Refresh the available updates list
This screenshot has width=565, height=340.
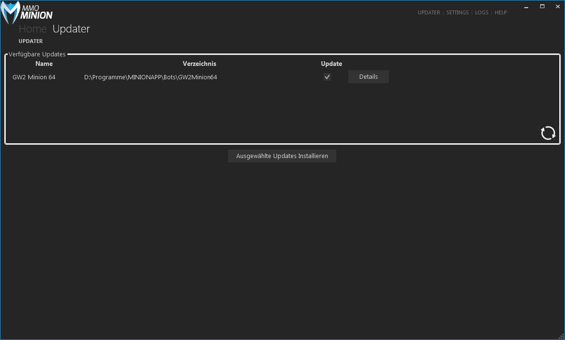pyautogui.click(x=548, y=133)
